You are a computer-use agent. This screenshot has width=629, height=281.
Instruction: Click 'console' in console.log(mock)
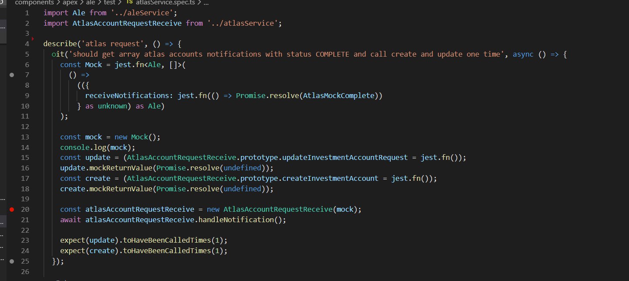tap(74, 147)
